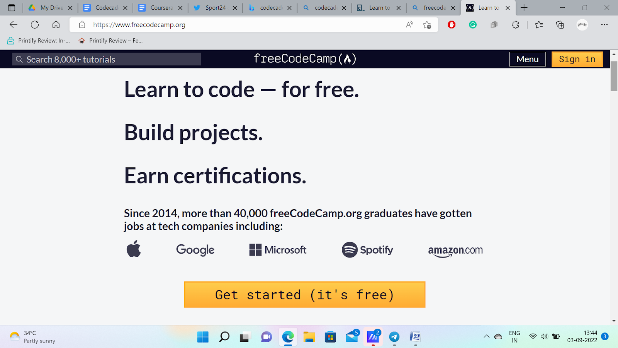Open the browser profile avatar
The image size is (618, 348).
(x=582, y=25)
